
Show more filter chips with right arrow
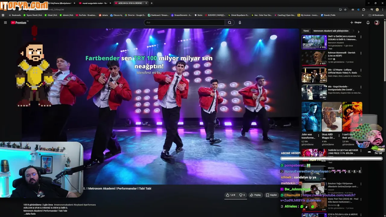point(358,32)
